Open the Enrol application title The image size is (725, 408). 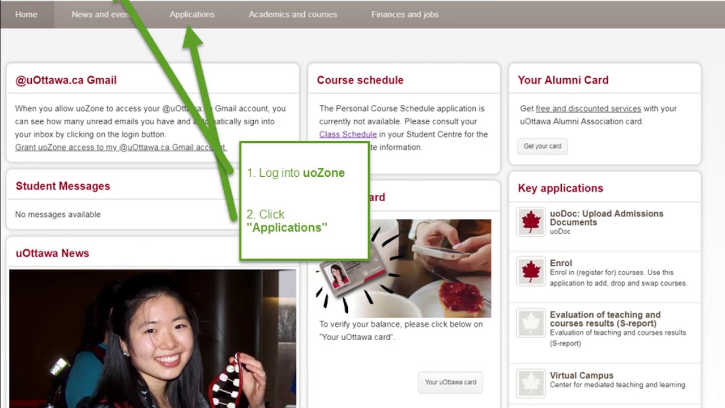[561, 263]
